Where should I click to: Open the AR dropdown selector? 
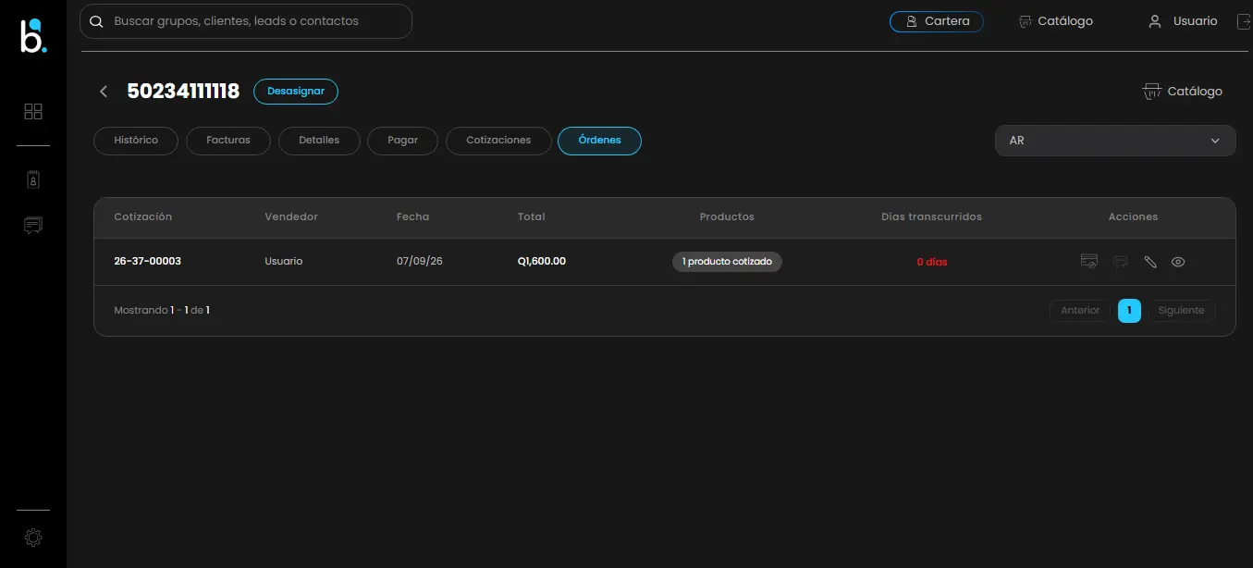[1115, 141]
